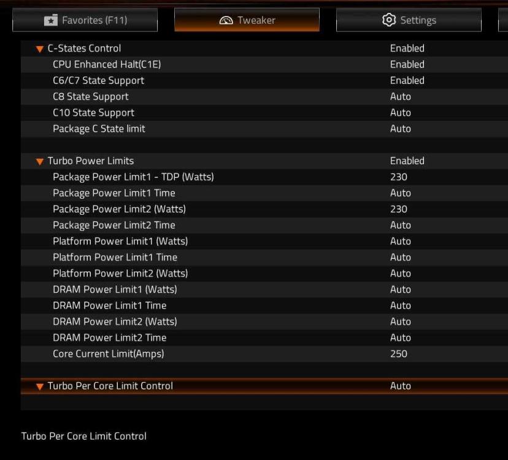Screen dimensions: 508x460
Task: Expand Turbo Per Core Limit Control arrow
Action: click(40, 386)
